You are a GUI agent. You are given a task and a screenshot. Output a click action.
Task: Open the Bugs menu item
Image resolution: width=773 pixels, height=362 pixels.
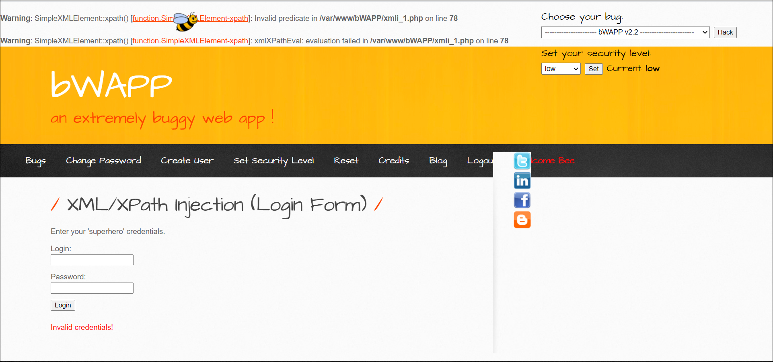coord(35,161)
